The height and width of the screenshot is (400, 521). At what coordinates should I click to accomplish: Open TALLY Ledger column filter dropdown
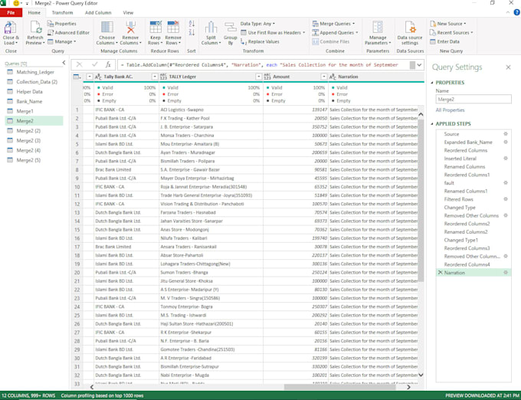(x=258, y=77)
